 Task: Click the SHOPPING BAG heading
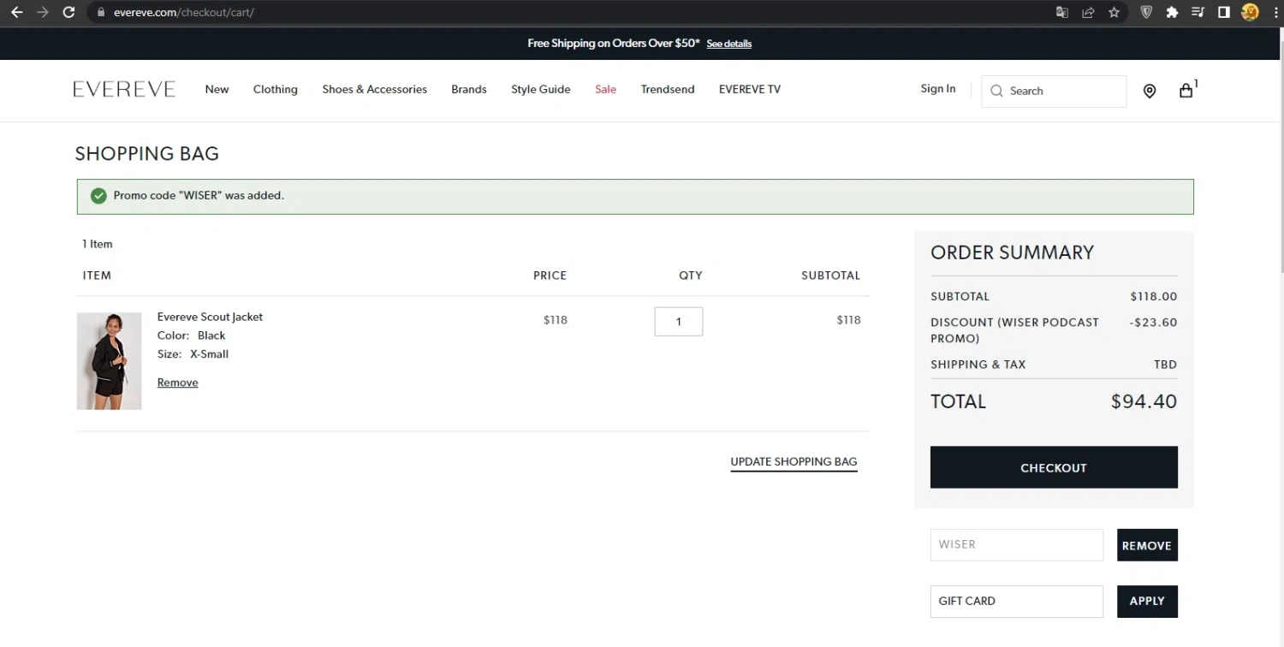coord(147,154)
